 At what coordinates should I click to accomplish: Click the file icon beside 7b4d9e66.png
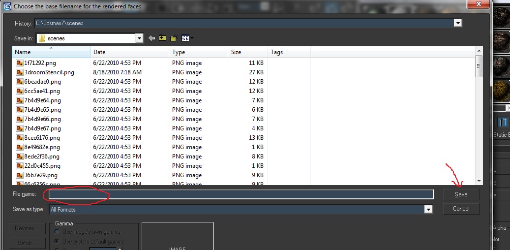[x=20, y=119]
